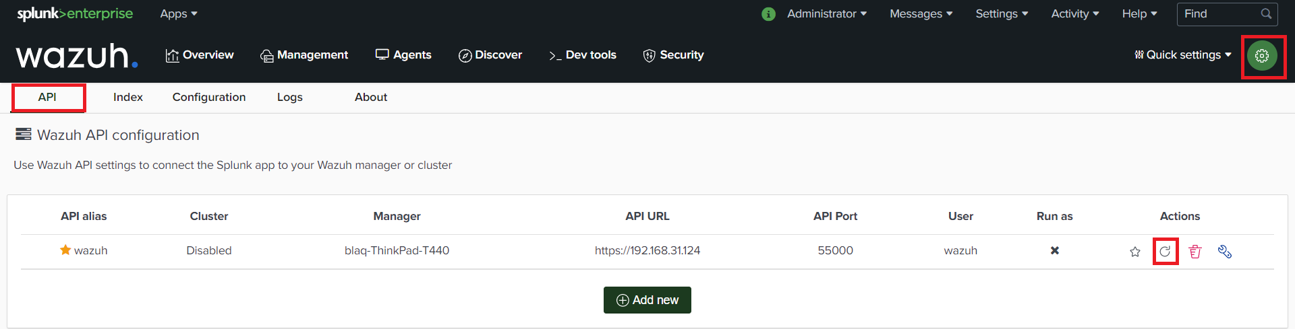Expand the Messages menu
This screenshot has height=329, width=1295.
tap(921, 14)
